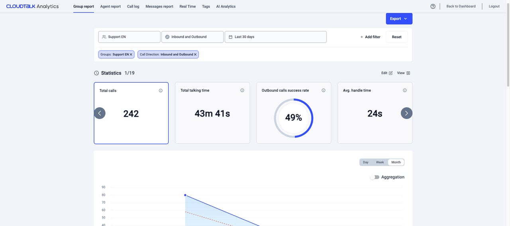Viewport: 510px width, 226px height.
Task: Click info icon on Total calls card
Action: click(161, 90)
